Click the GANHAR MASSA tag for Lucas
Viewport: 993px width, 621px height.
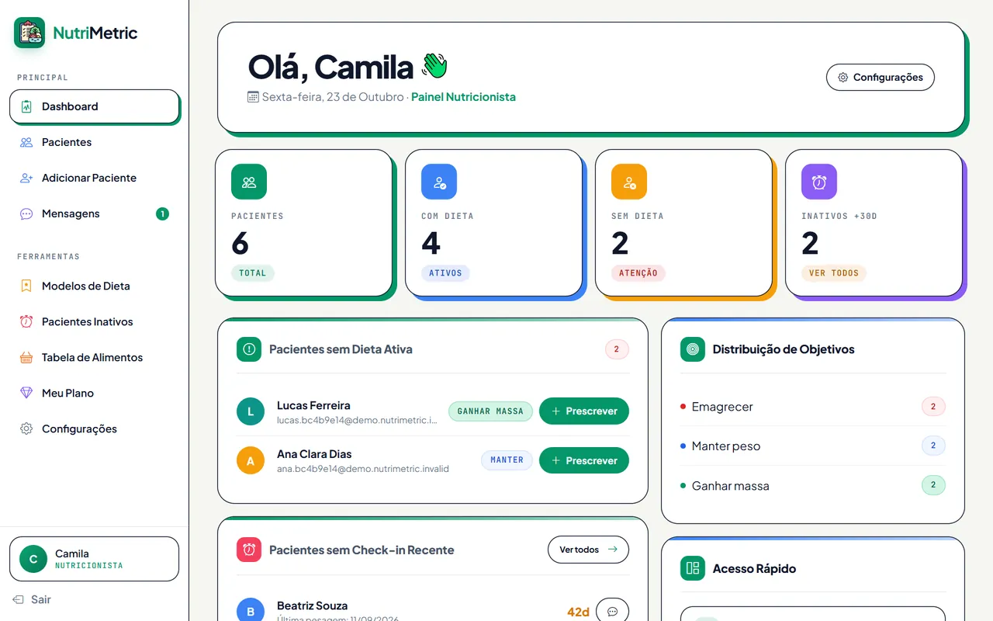click(490, 411)
